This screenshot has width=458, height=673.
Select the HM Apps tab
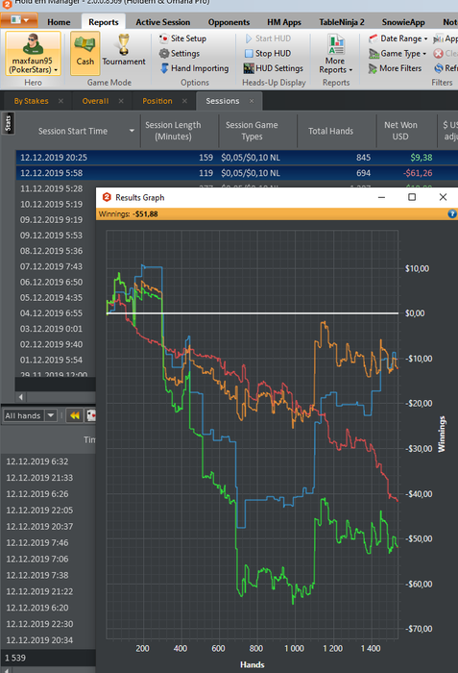284,22
